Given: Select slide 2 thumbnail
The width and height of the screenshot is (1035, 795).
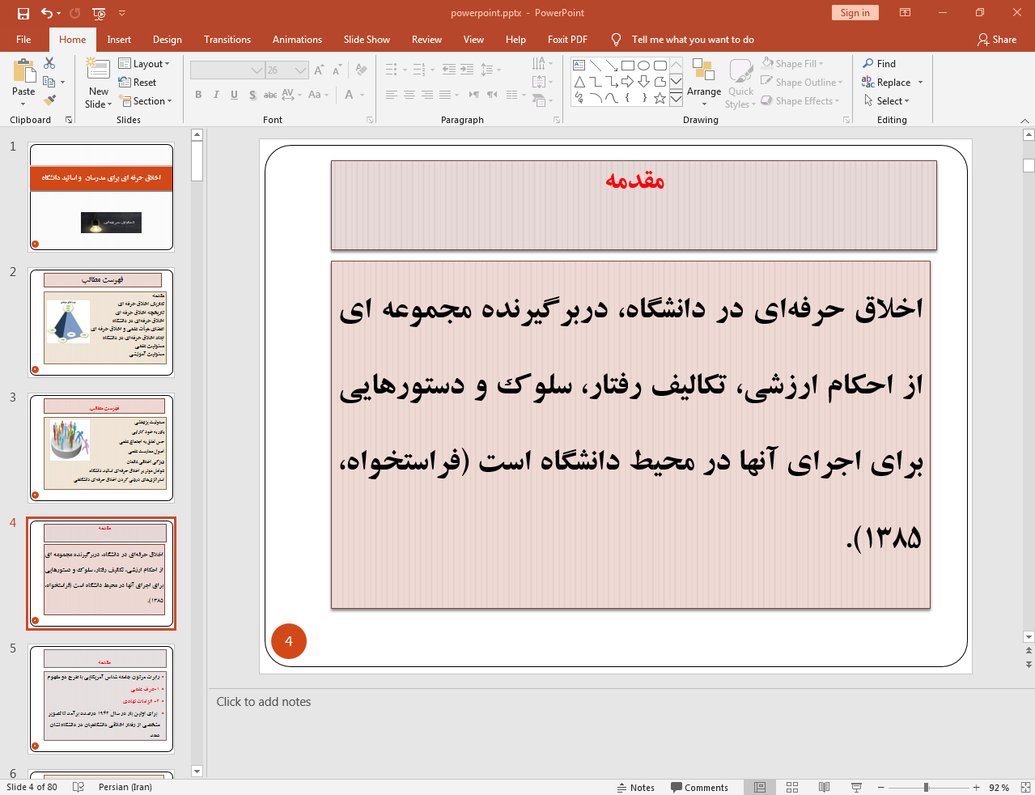Looking at the screenshot, I should coord(101,323).
